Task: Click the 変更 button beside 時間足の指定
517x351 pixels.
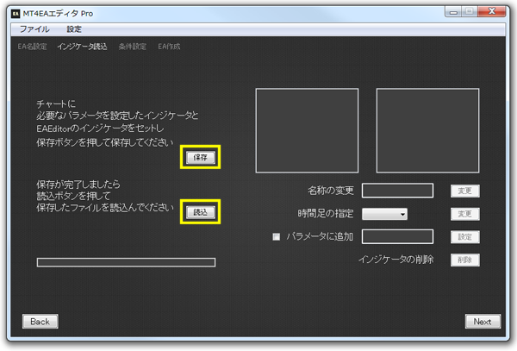Action: coord(465,214)
